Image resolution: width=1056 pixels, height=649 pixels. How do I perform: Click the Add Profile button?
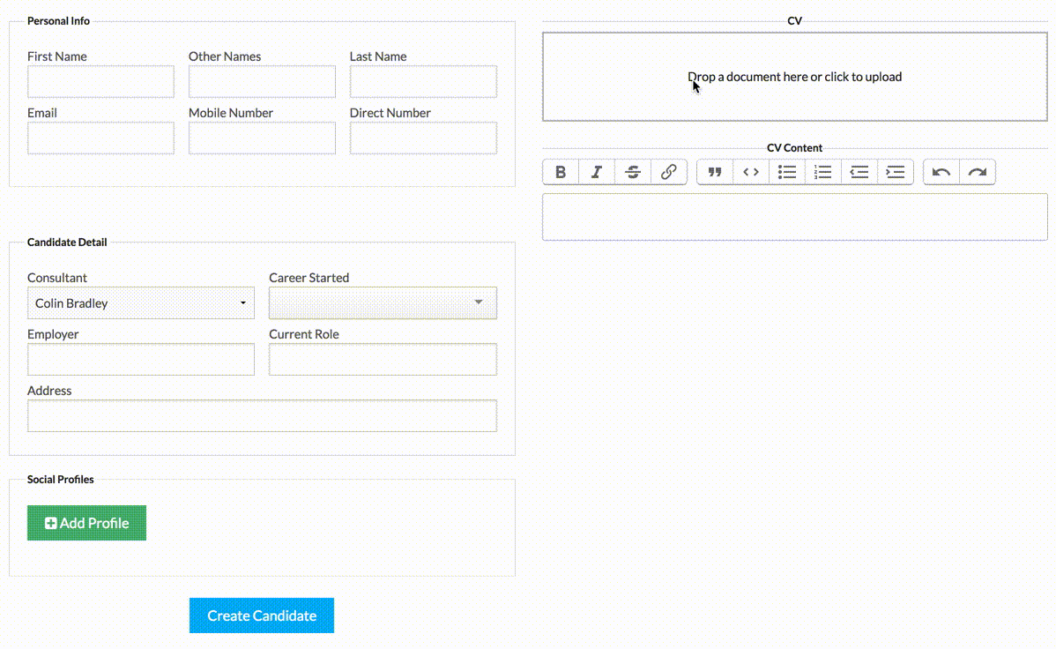click(86, 523)
